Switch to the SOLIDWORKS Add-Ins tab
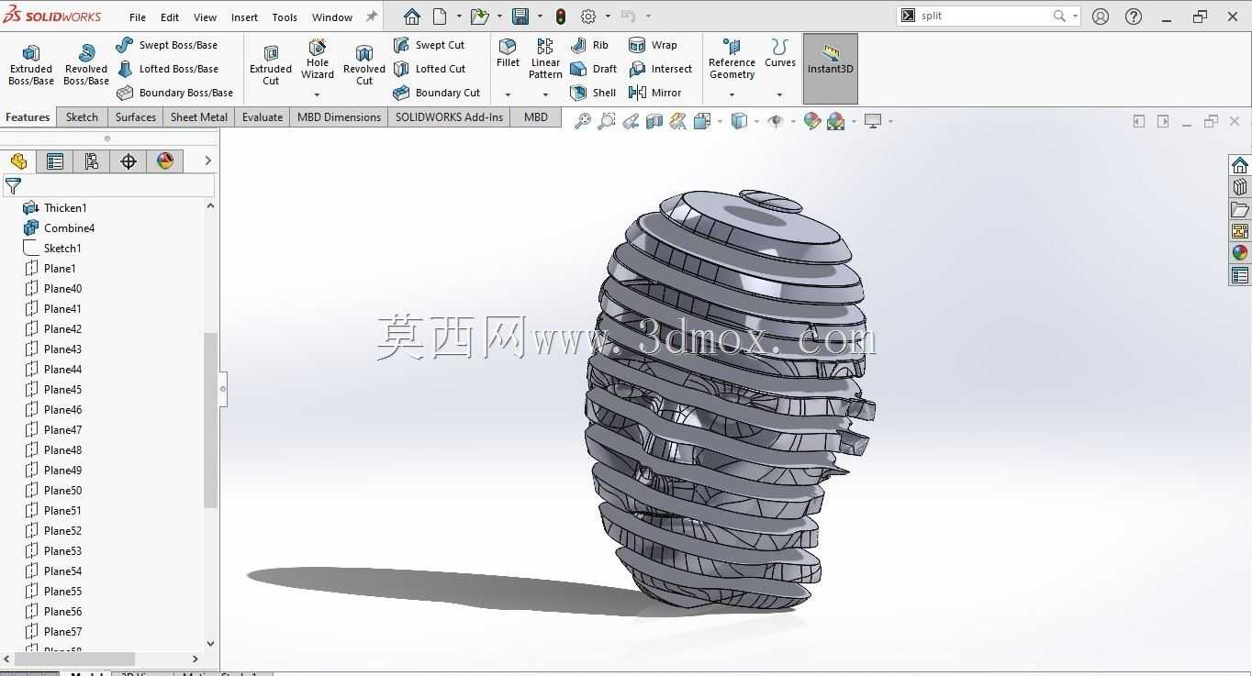The image size is (1252, 676). point(450,116)
